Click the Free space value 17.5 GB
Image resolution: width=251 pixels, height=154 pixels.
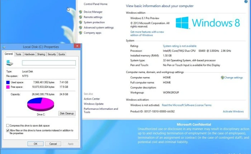(x=64, y=87)
